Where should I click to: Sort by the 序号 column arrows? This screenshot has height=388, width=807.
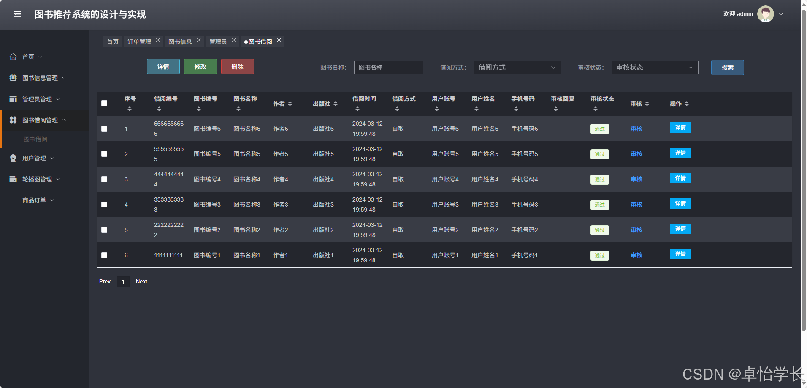pos(130,109)
